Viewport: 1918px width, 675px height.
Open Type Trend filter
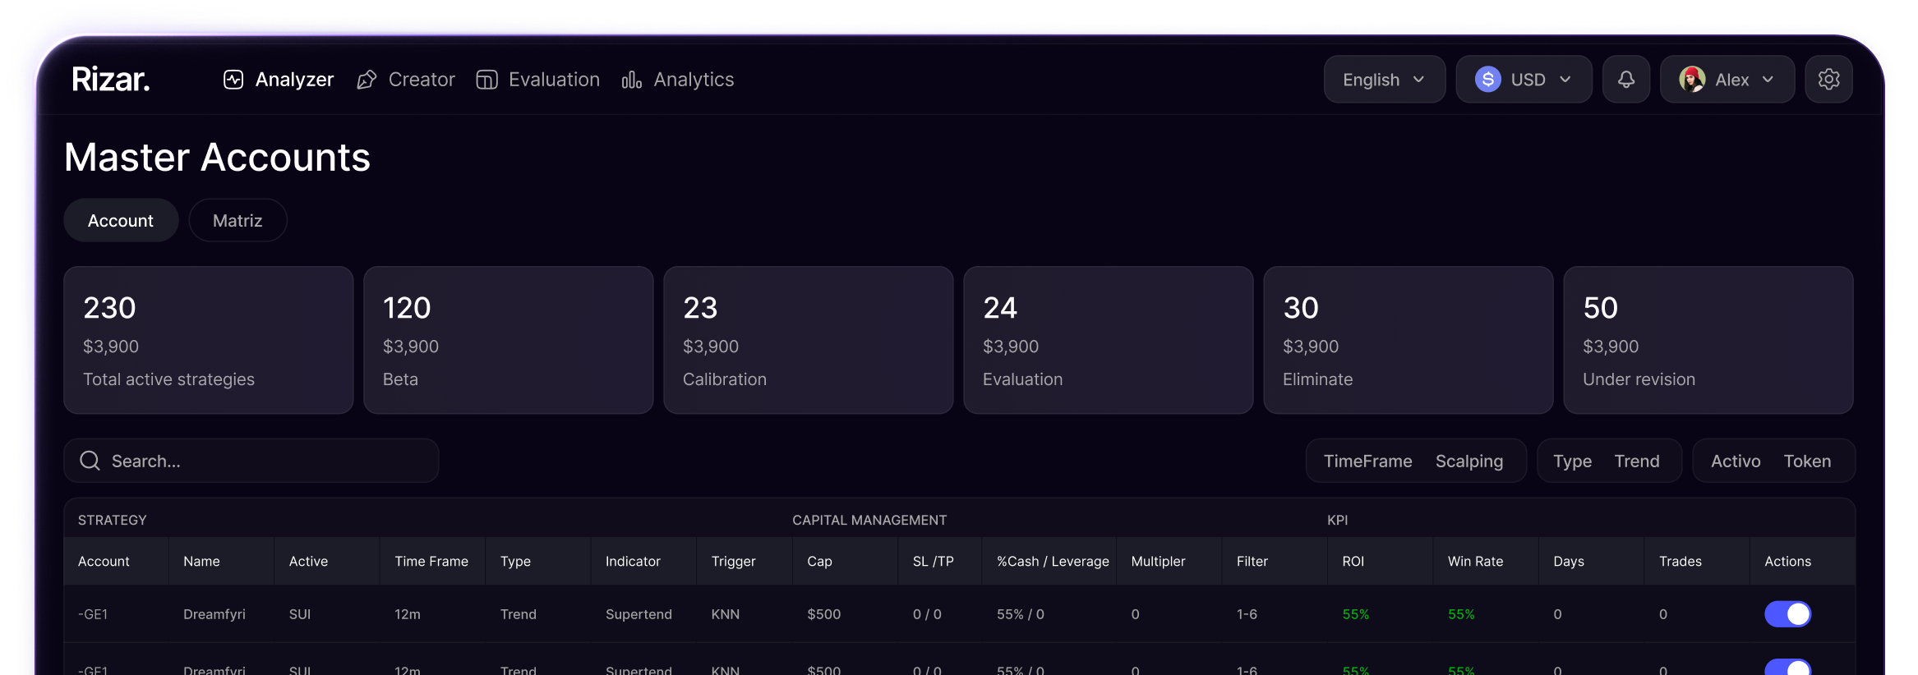coord(1609,461)
